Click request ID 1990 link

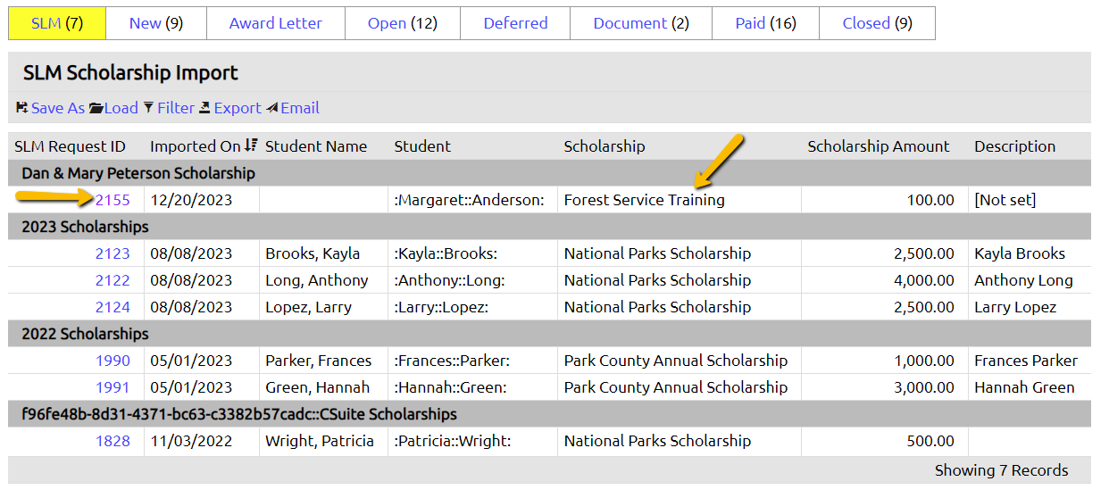click(113, 361)
